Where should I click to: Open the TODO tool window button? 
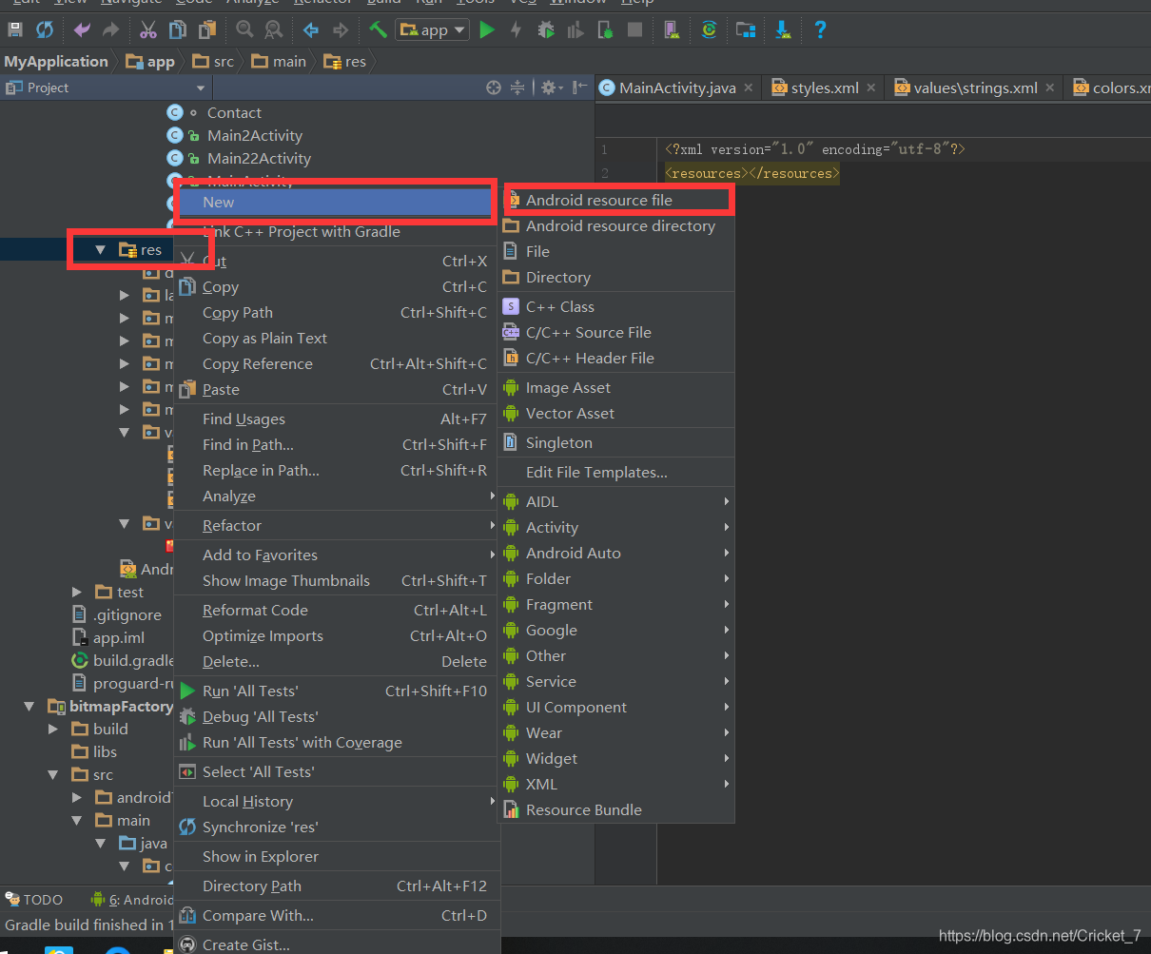tap(34, 899)
